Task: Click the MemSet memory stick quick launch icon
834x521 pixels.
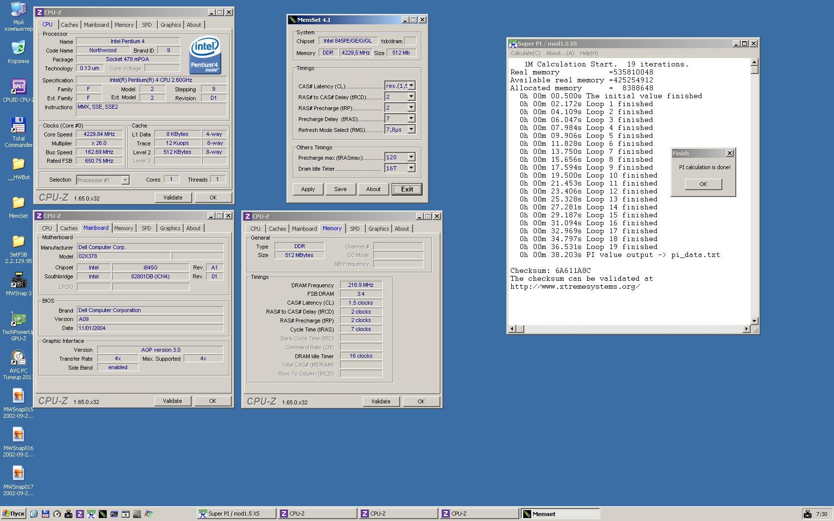Action: pos(102,514)
